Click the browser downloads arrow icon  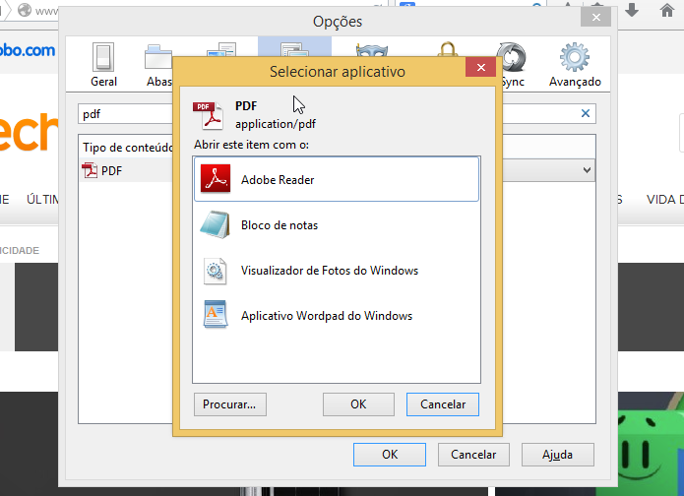click(632, 10)
